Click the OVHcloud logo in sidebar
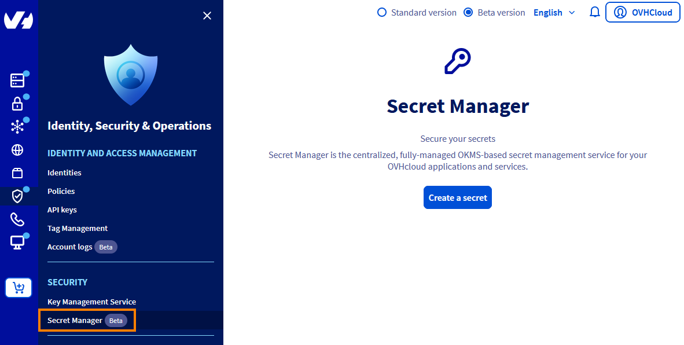 click(19, 20)
